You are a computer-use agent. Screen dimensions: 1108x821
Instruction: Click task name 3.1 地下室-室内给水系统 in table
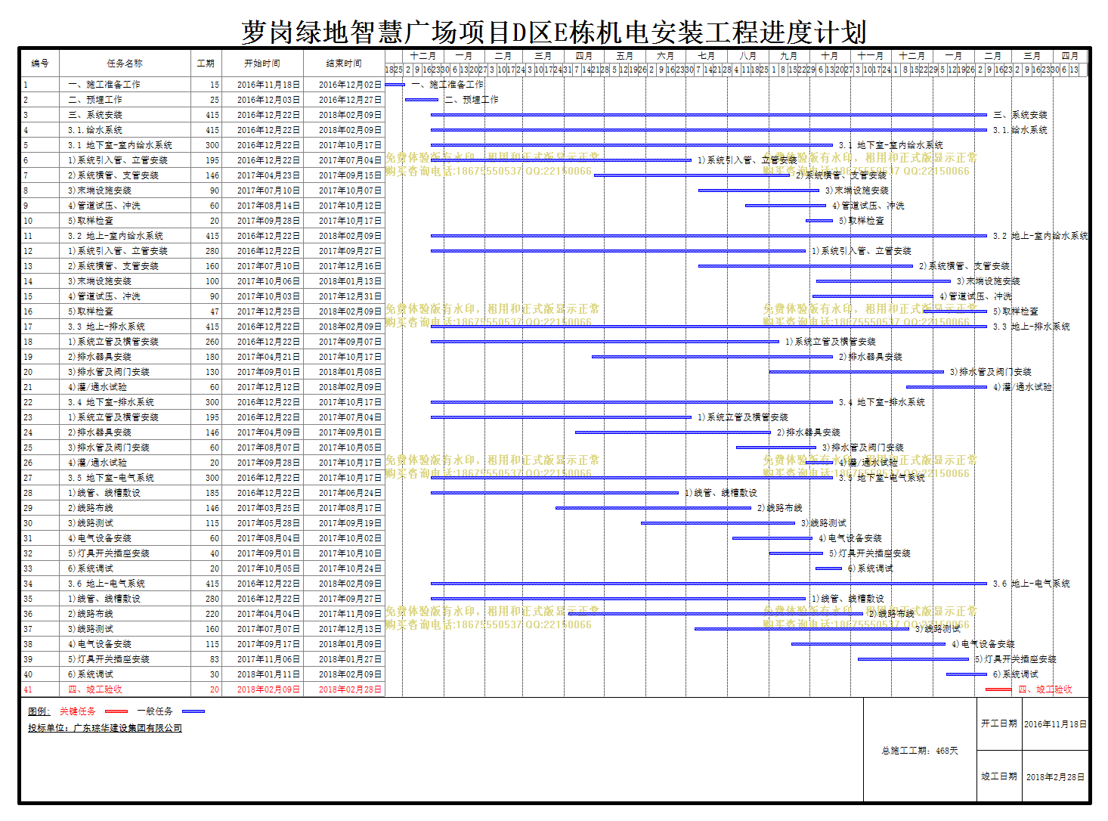coord(120,145)
